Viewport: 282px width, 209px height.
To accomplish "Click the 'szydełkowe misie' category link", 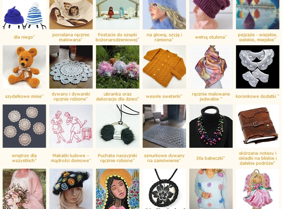I will 24,96.
